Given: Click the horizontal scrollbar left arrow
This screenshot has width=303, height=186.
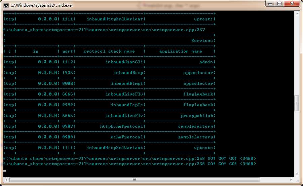Looking at the screenshot, I should coord(6,180).
